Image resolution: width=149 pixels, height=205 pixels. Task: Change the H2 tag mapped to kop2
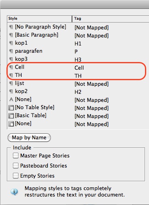click(78, 92)
